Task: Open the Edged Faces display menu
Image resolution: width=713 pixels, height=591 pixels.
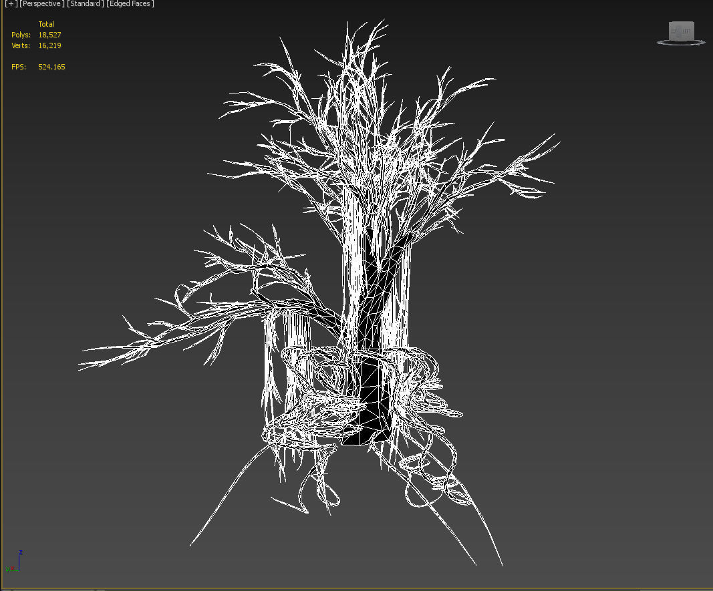Action: point(130,3)
